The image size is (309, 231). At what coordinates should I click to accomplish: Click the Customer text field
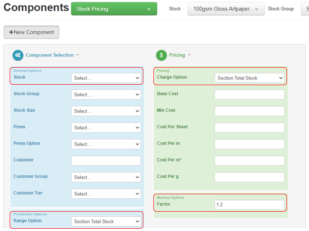(x=106, y=161)
